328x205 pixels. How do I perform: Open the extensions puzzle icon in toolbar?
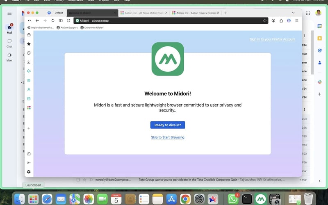281,20
